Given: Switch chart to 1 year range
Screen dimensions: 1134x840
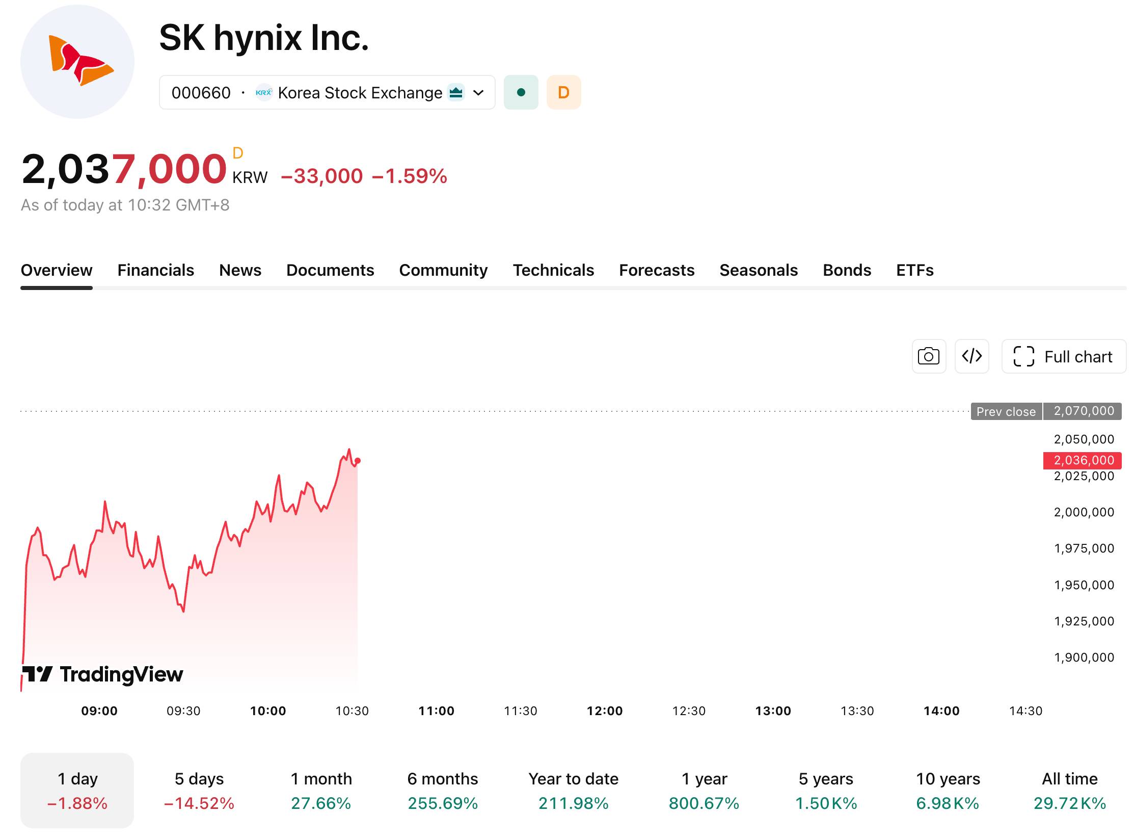Looking at the screenshot, I should tap(704, 791).
